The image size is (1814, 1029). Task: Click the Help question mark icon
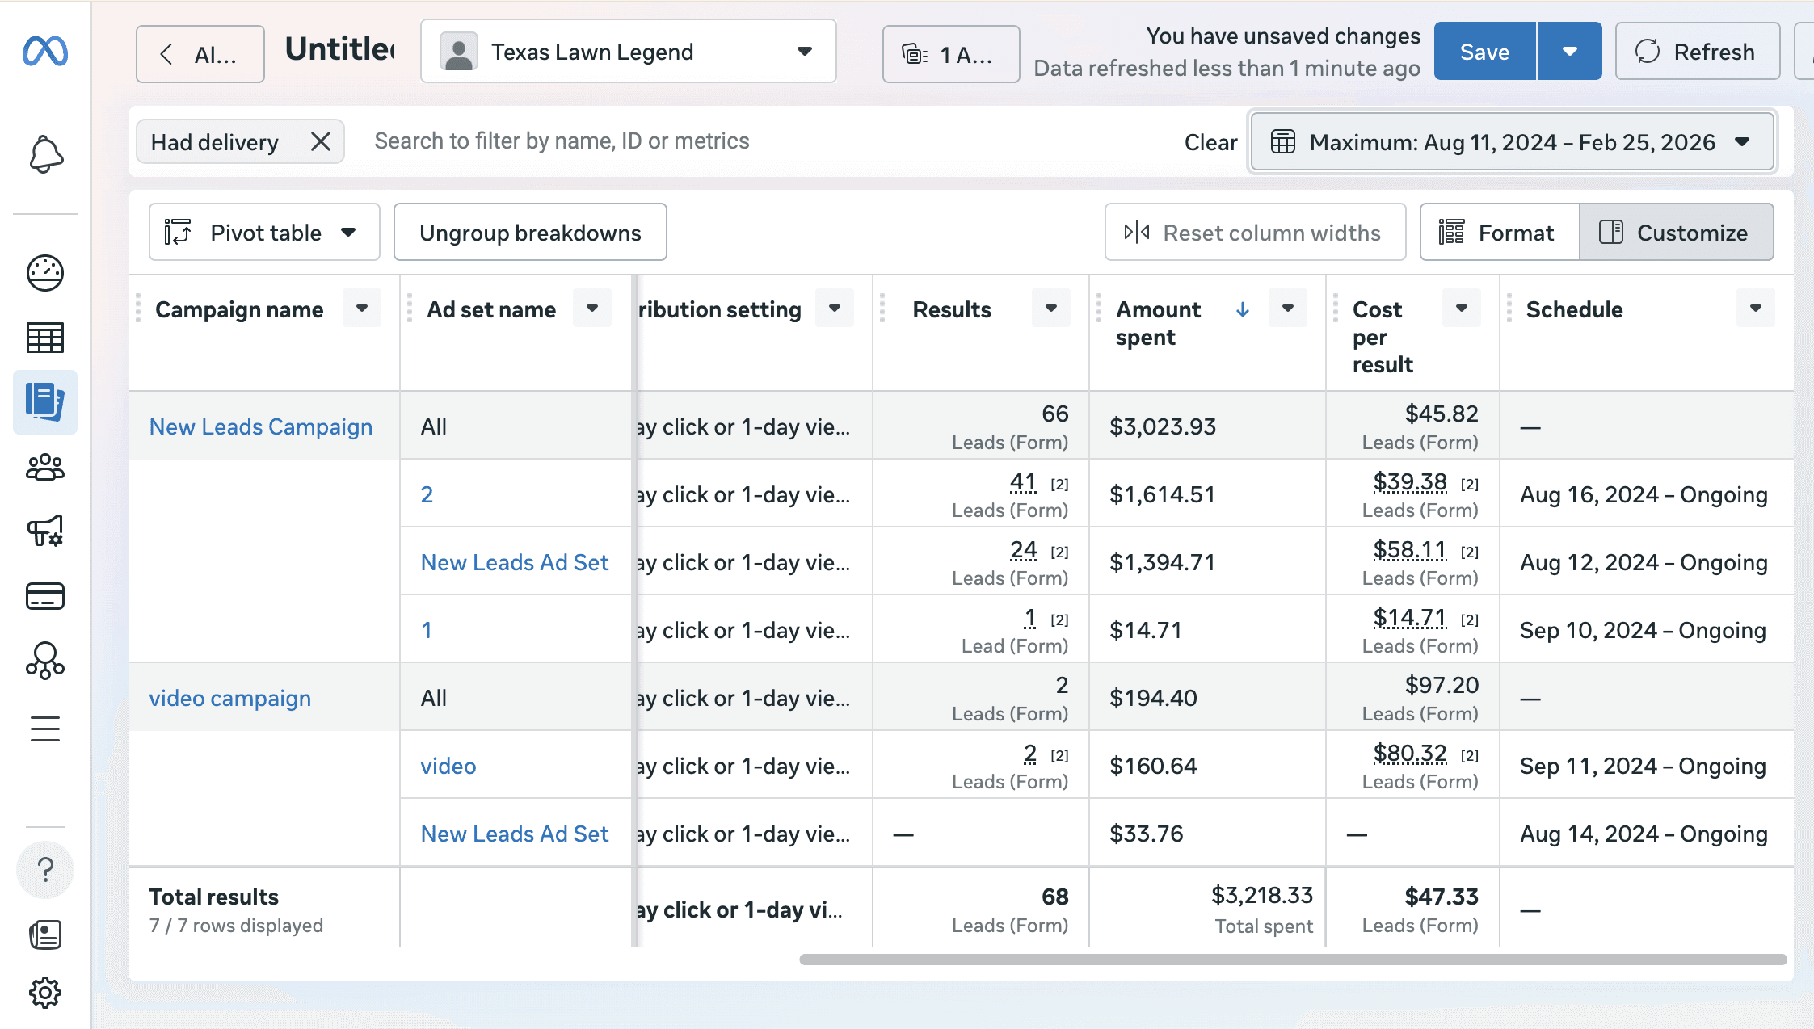click(x=45, y=870)
